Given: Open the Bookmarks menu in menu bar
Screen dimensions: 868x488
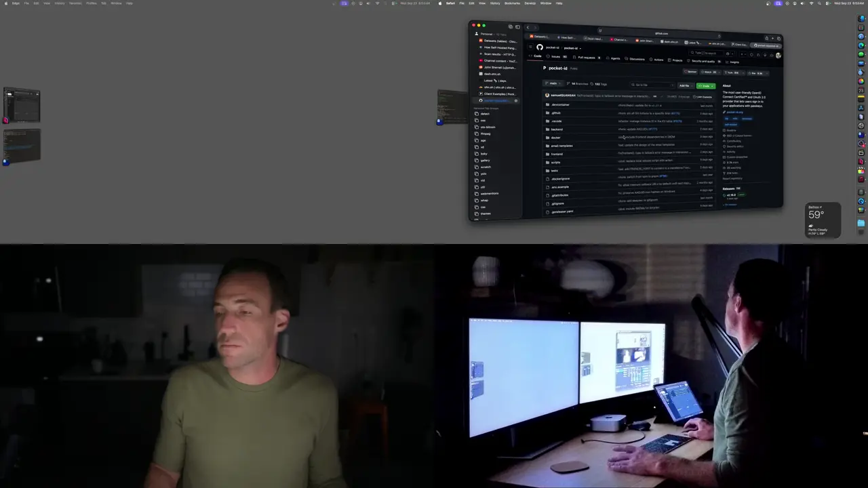Looking at the screenshot, I should pyautogui.click(x=512, y=3).
